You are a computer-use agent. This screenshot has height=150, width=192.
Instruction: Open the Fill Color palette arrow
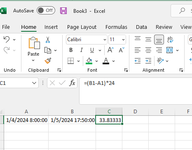coord(97,61)
